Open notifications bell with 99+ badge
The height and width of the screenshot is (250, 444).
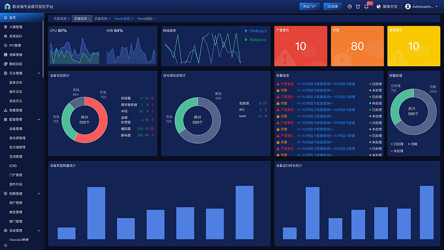click(x=366, y=7)
